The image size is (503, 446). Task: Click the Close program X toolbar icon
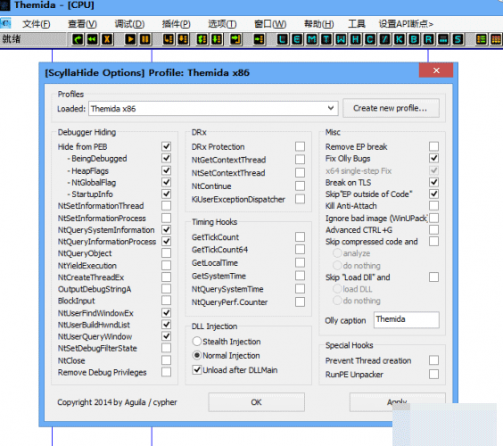[107, 39]
